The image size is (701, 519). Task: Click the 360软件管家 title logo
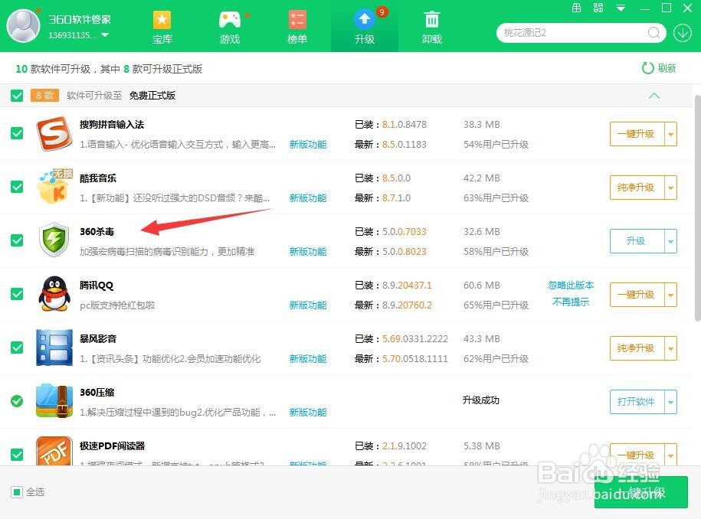[80, 19]
